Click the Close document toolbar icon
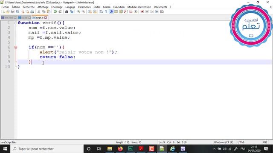Image resolution: width=273 pixels, height=153 pixels. [23, 11]
